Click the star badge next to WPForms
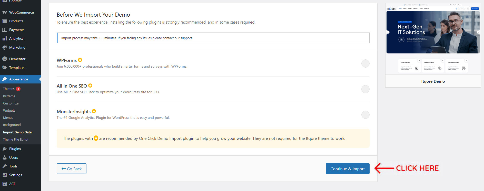 (80, 60)
